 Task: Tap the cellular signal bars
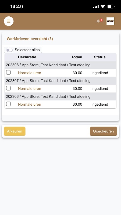point(96,6)
